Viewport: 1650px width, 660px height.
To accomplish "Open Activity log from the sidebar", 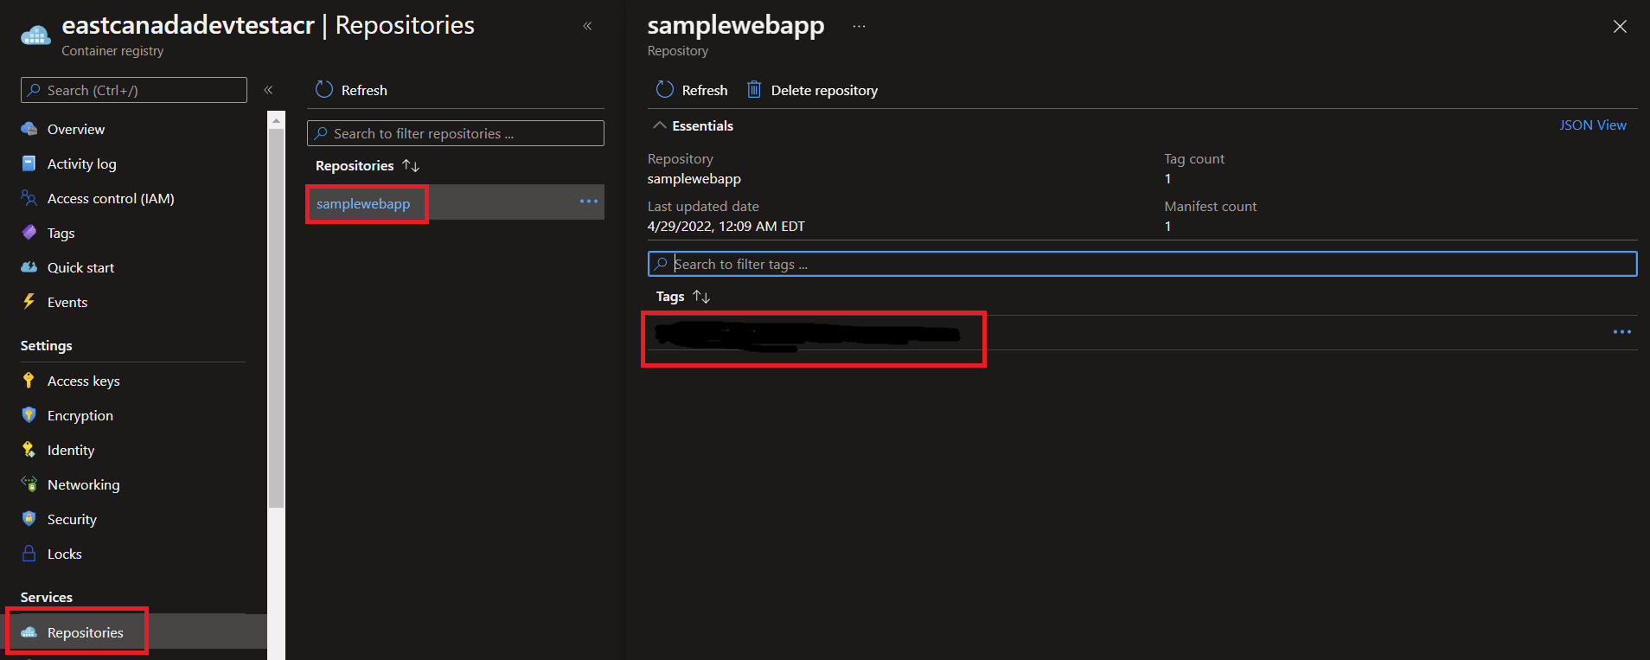I will click(x=81, y=163).
